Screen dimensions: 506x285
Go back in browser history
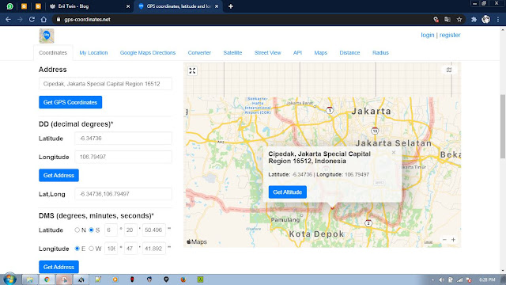[x=8, y=19]
